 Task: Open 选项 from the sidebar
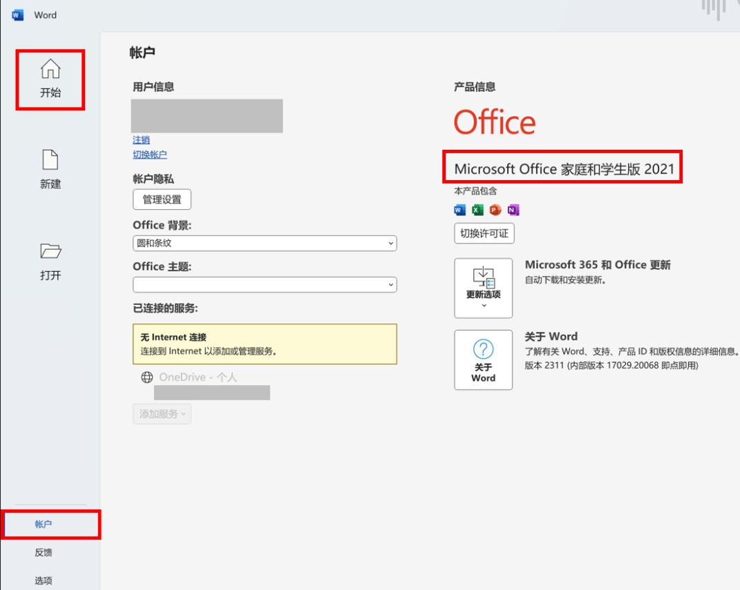pos(44,580)
